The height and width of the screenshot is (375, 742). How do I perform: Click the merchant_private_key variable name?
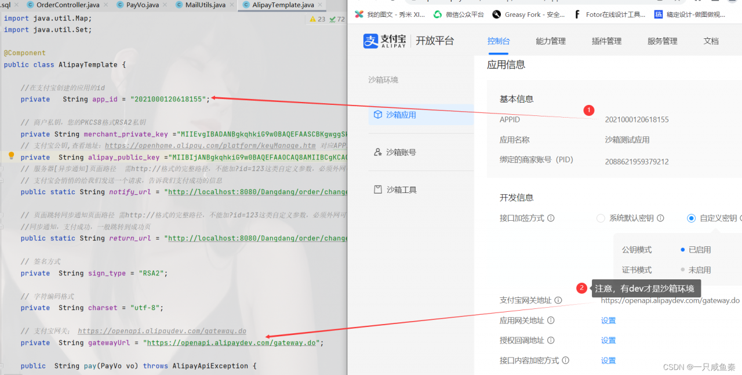click(126, 134)
